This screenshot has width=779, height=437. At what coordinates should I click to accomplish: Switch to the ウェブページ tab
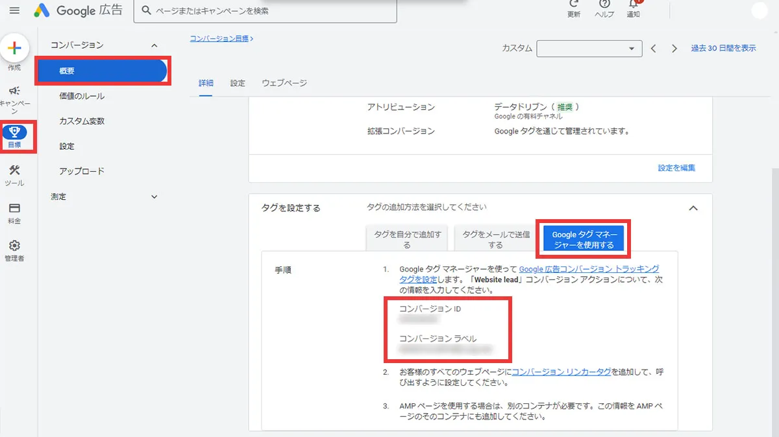pyautogui.click(x=284, y=83)
